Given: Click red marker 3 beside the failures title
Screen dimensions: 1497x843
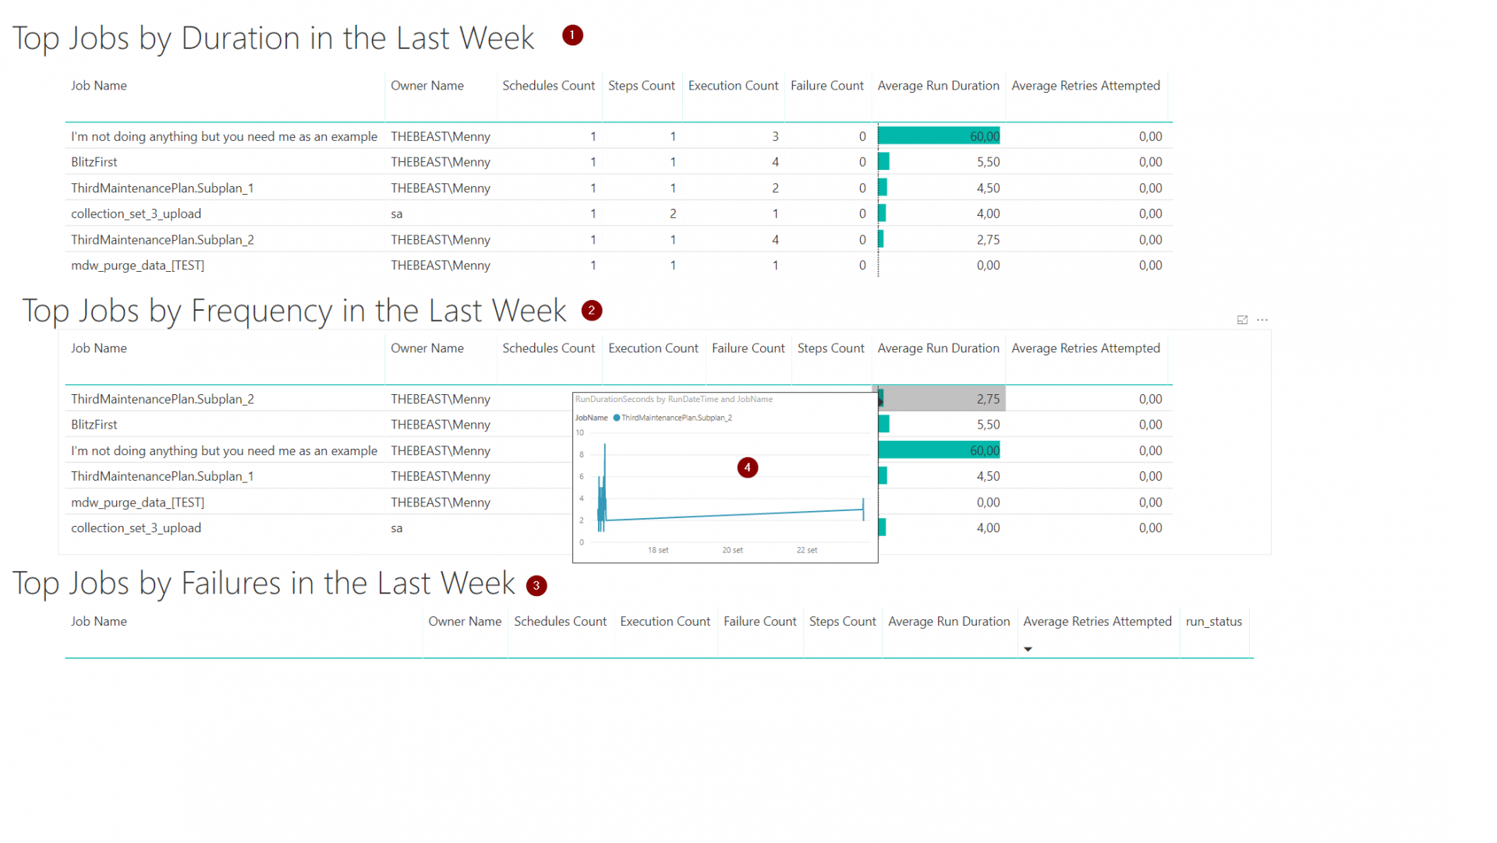Looking at the screenshot, I should click(536, 585).
